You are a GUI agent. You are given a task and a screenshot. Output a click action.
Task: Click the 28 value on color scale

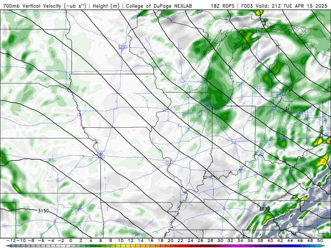[x=210, y=241]
